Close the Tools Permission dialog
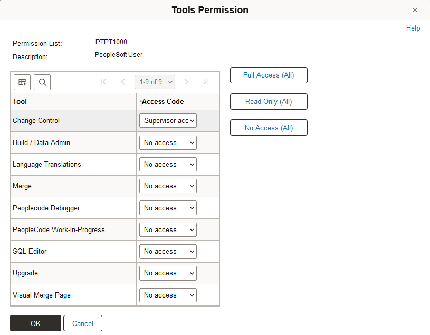Screen dimensions: 430x335 [415, 9]
